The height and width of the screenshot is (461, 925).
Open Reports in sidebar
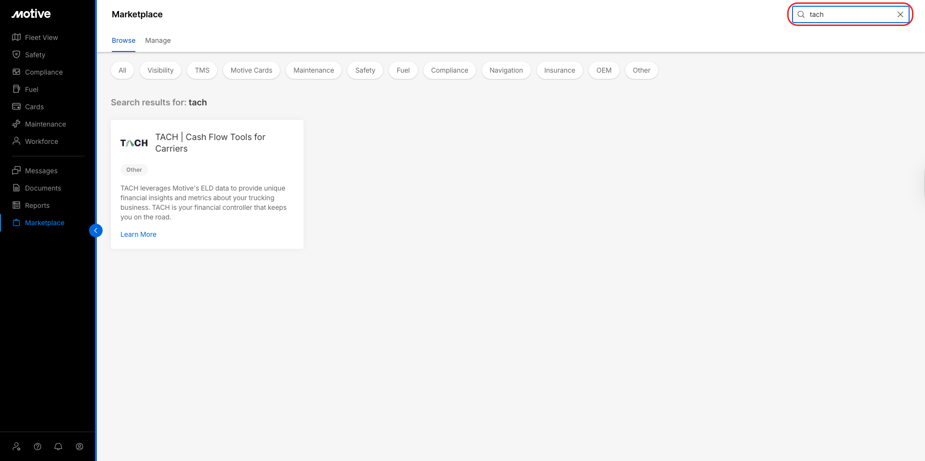[37, 205]
